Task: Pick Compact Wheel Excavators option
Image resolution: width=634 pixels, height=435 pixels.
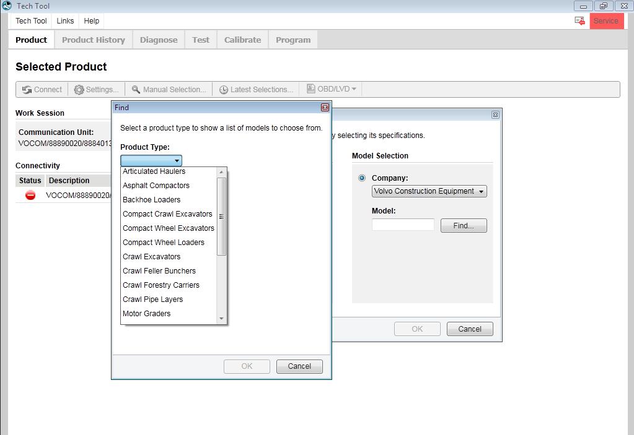Action: tap(169, 228)
